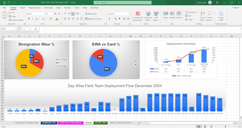242x128 pixels.
Task: Add a new sheet with plus button
Action: 139,123
